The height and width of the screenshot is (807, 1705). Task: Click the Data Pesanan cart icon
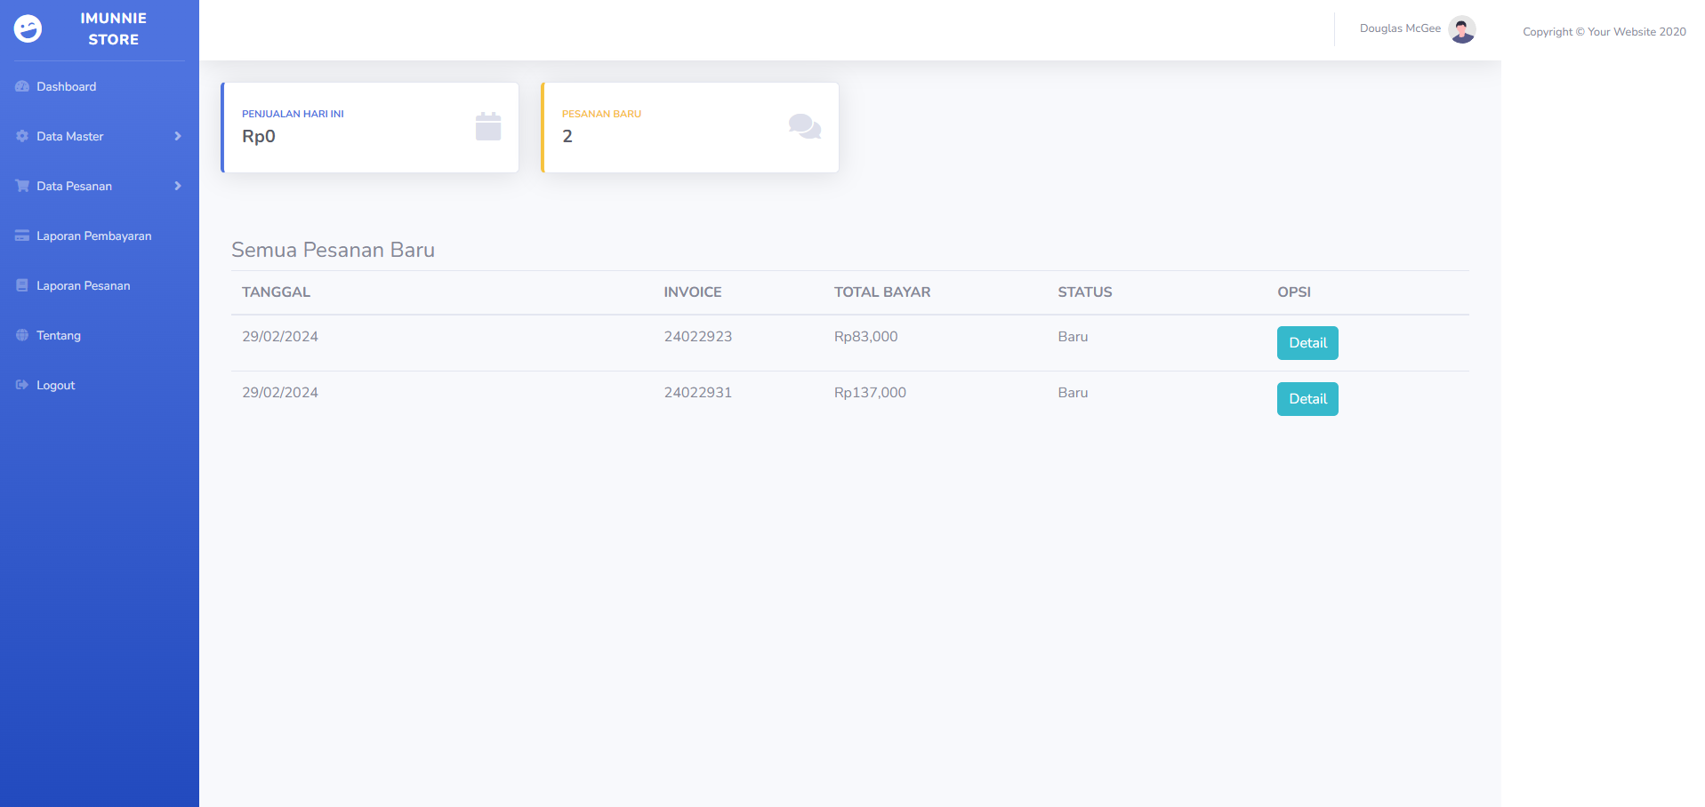click(22, 186)
